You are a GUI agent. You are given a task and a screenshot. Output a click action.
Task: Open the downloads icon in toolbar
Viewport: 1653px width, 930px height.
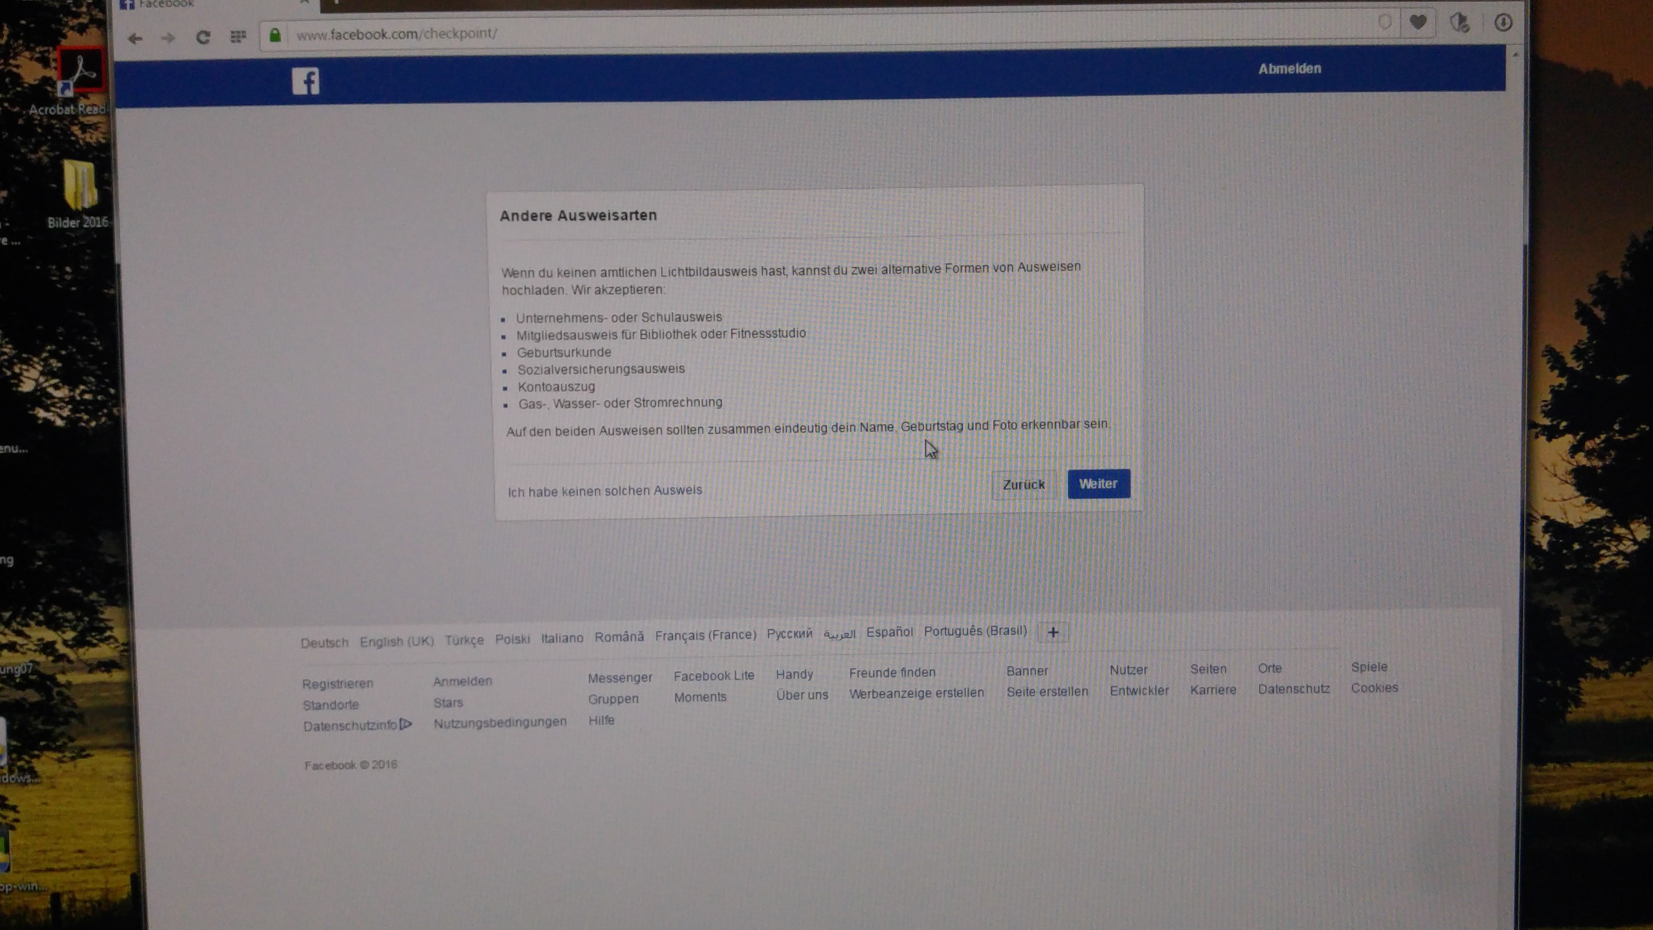point(1503,23)
